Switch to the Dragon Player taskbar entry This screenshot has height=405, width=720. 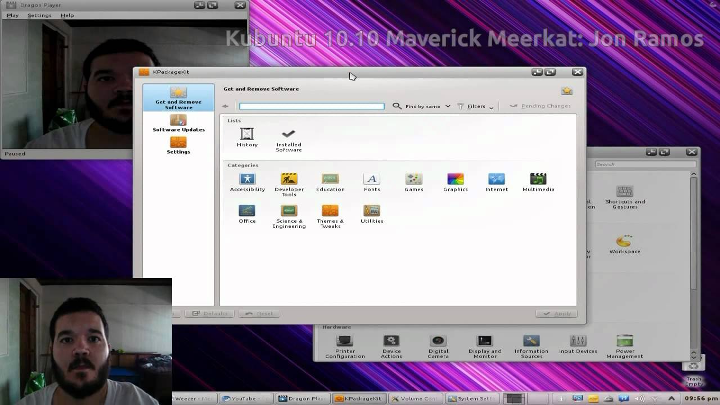click(x=303, y=398)
